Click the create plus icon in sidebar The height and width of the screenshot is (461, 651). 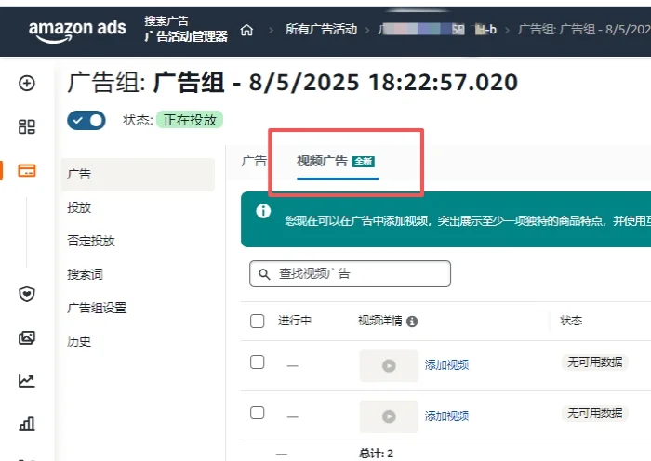pos(27,83)
